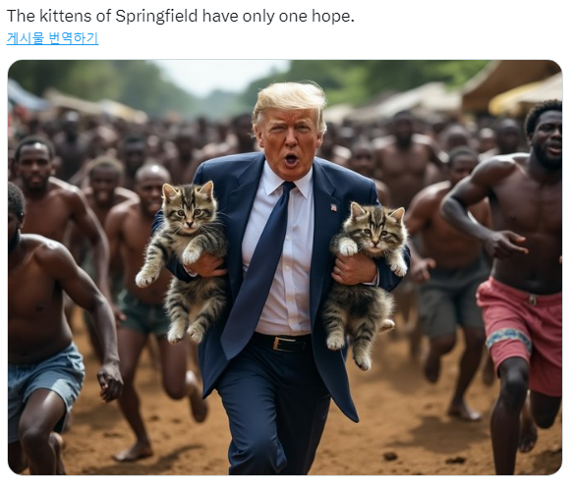Image resolution: width=571 pixels, height=489 pixels.
Task: Click the kitten held on the right
Action: pyautogui.click(x=366, y=282)
